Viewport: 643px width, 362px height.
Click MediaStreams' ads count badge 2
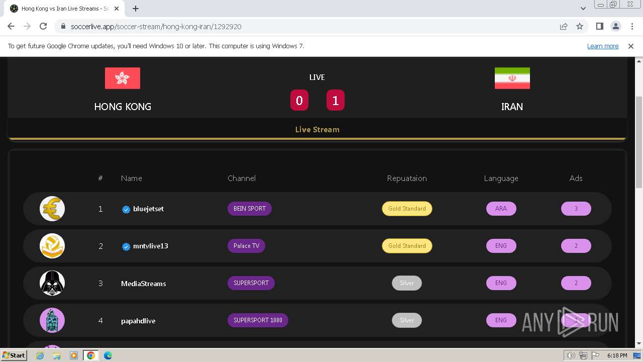pyautogui.click(x=576, y=283)
